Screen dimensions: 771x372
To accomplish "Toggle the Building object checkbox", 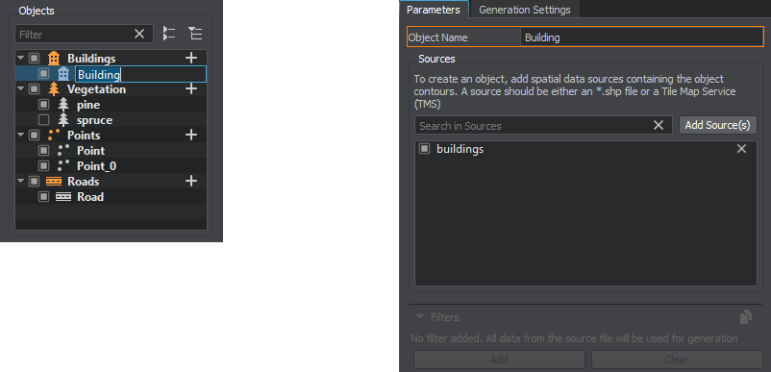I will [x=44, y=74].
